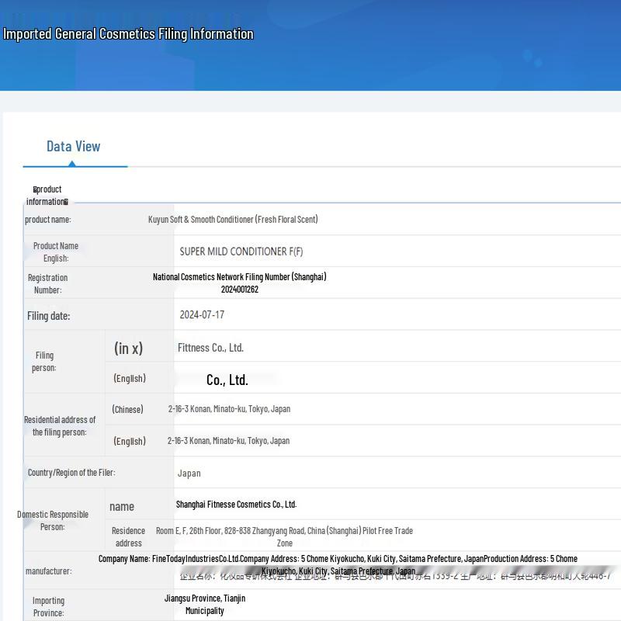Image resolution: width=621 pixels, height=621 pixels.
Task: Click Fittness Co., Ltd. filing person value
Action: pos(210,348)
